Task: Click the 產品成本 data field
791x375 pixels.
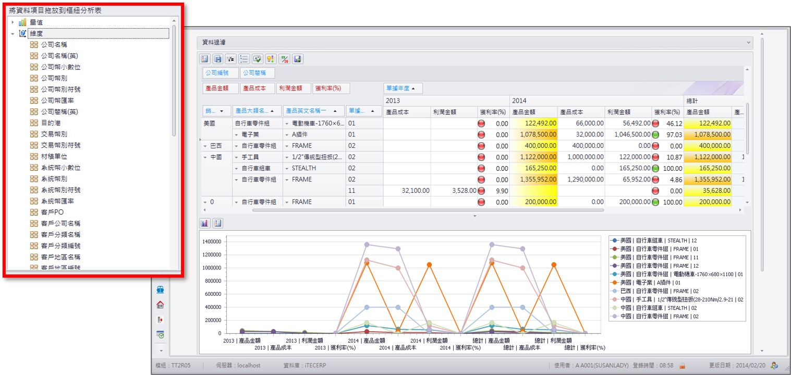Action: pos(257,89)
